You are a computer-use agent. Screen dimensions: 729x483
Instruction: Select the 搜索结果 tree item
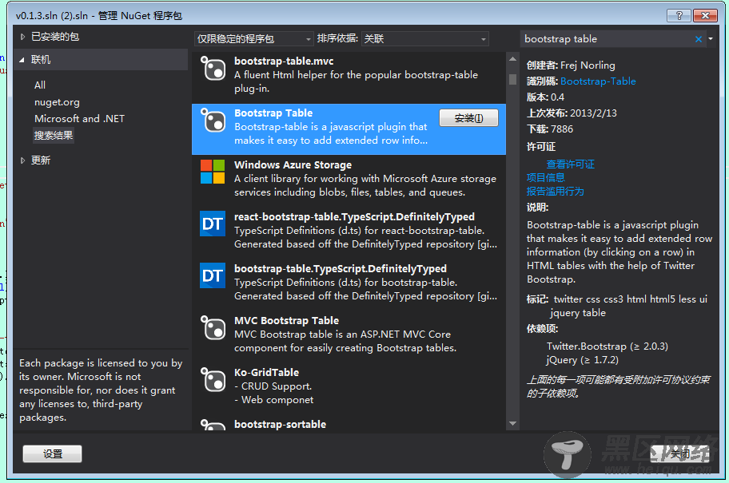coord(54,136)
